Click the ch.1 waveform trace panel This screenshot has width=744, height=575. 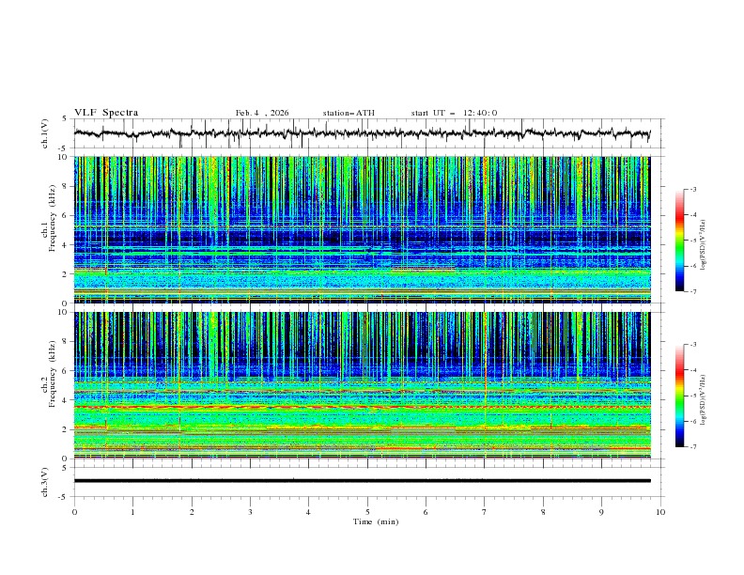366,133
